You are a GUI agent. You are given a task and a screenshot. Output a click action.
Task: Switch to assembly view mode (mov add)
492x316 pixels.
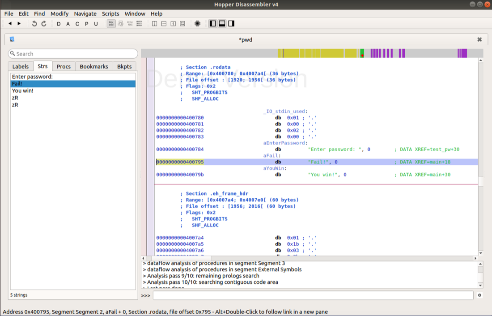point(111,24)
